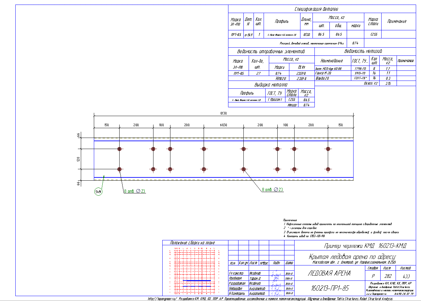Click the ЛЕДОВАЯ АРЕНА title block text
The width and height of the screenshot is (421, 301).
click(329, 273)
